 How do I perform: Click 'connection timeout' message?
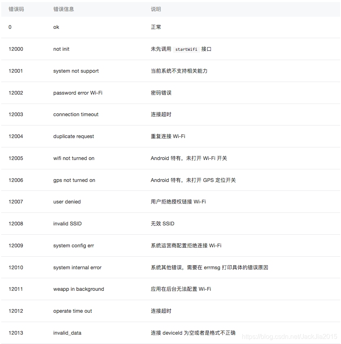(76, 115)
